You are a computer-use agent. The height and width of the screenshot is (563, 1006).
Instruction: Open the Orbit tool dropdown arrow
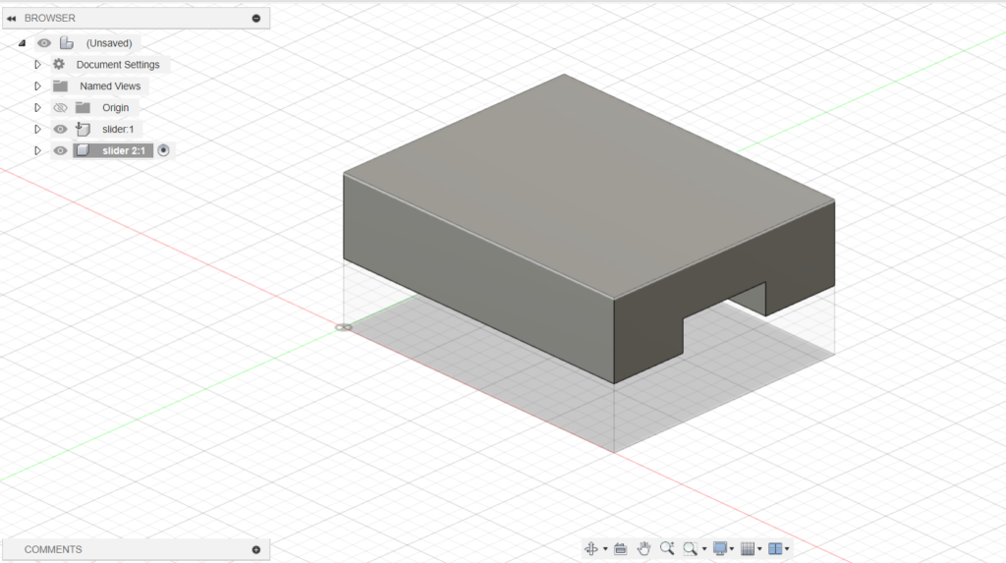click(x=605, y=549)
